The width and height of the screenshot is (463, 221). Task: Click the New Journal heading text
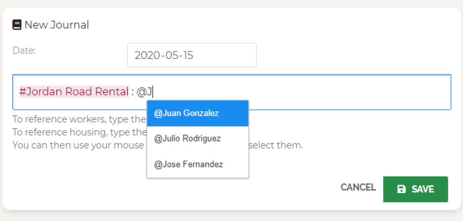pos(57,25)
